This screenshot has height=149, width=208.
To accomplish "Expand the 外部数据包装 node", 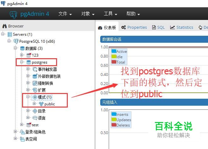I will pos(28,76).
